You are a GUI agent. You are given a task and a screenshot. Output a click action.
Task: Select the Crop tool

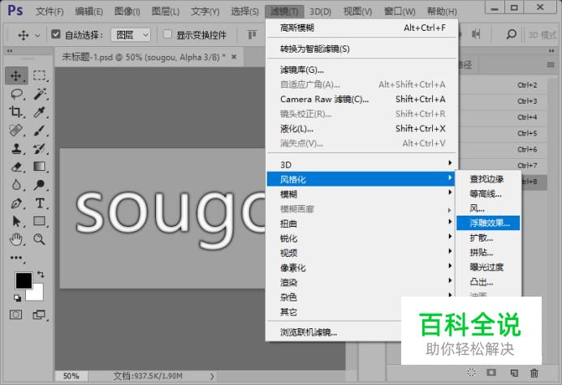pos(15,112)
